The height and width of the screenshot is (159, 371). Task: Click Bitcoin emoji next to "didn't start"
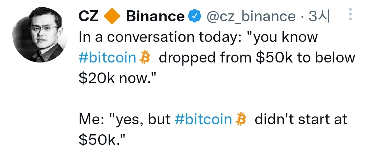point(241,119)
